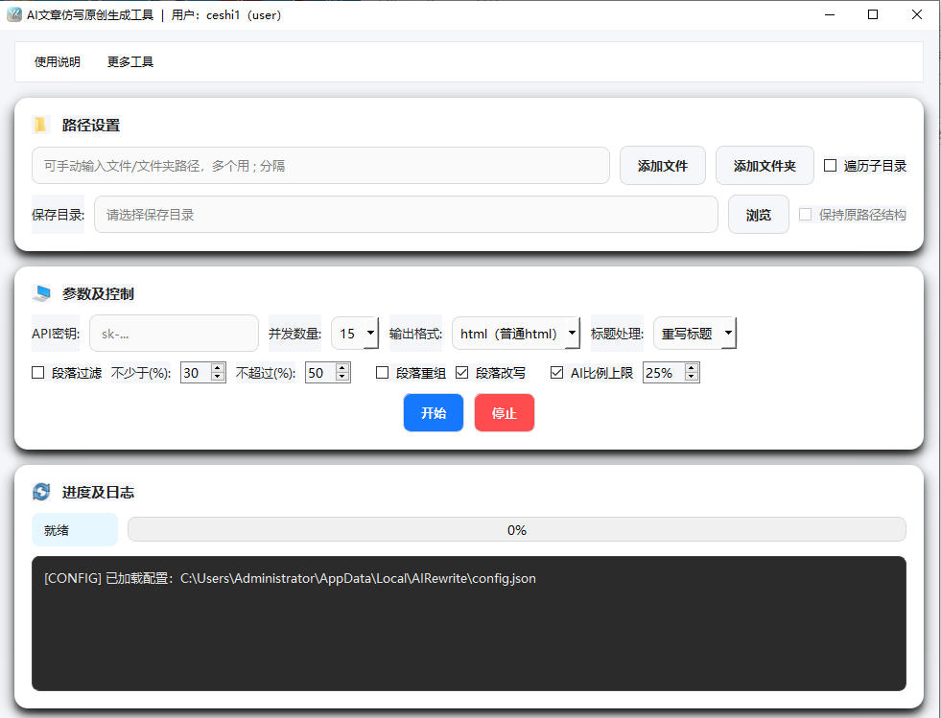Click the folder icon beside 路径设置
Viewport: 941px width, 718px height.
click(40, 125)
